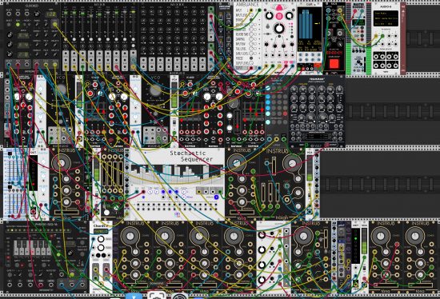Open the audio driver selector on AUDIO-8

(386, 13)
